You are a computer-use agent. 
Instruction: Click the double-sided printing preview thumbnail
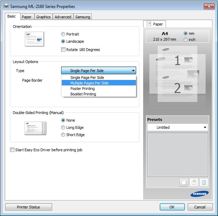pos(35,128)
